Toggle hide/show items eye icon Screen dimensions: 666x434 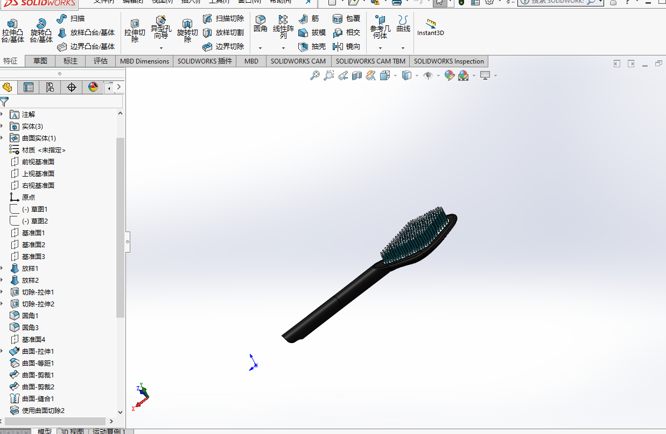pos(428,76)
